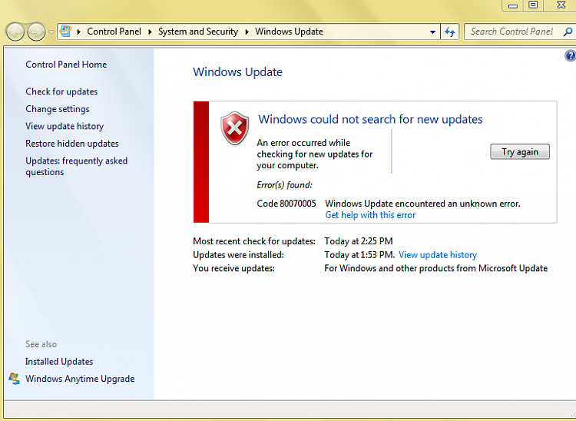
Task: Open View update history in sidebar
Action: click(x=65, y=126)
